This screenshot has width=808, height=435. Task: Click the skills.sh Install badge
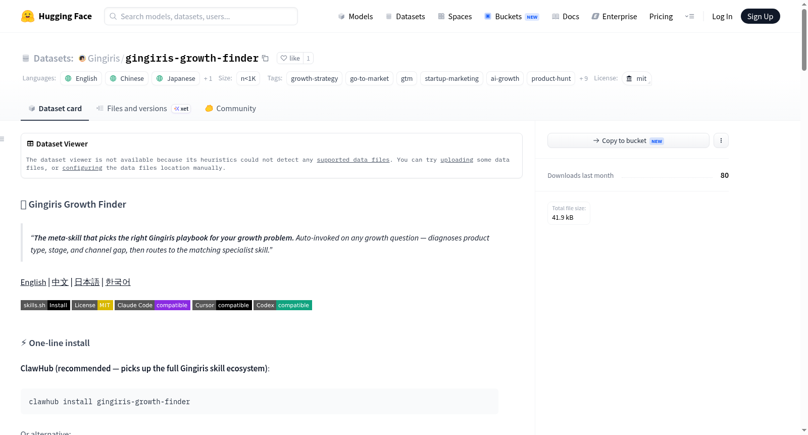click(45, 305)
